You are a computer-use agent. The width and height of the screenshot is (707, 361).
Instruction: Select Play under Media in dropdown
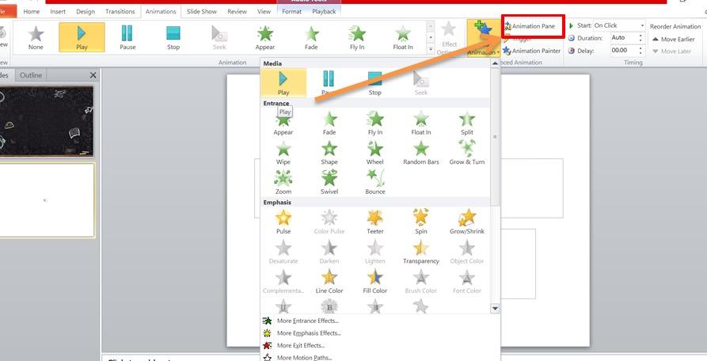(x=283, y=83)
